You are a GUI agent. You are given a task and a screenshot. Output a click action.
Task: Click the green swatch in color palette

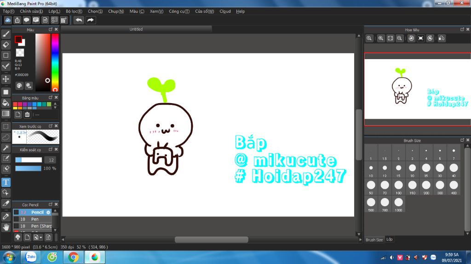(49, 104)
